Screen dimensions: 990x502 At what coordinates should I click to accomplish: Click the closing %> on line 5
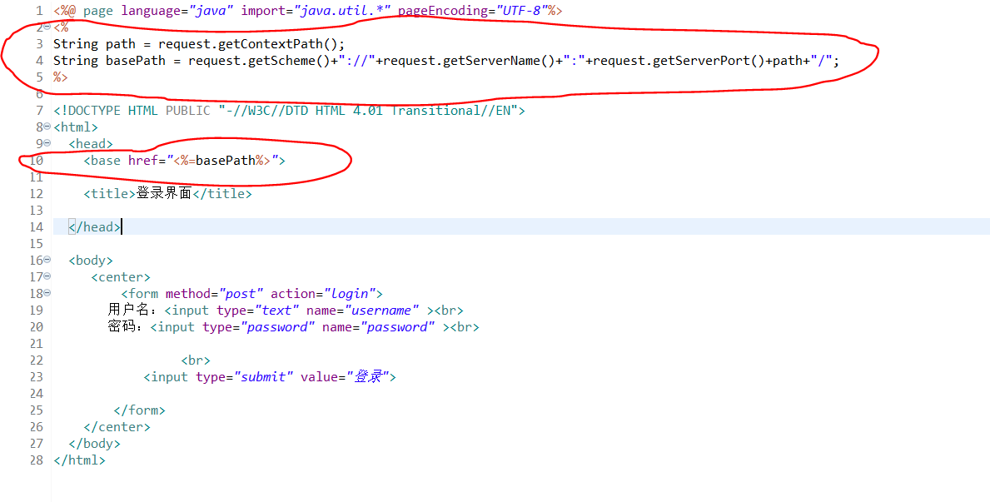tap(61, 77)
